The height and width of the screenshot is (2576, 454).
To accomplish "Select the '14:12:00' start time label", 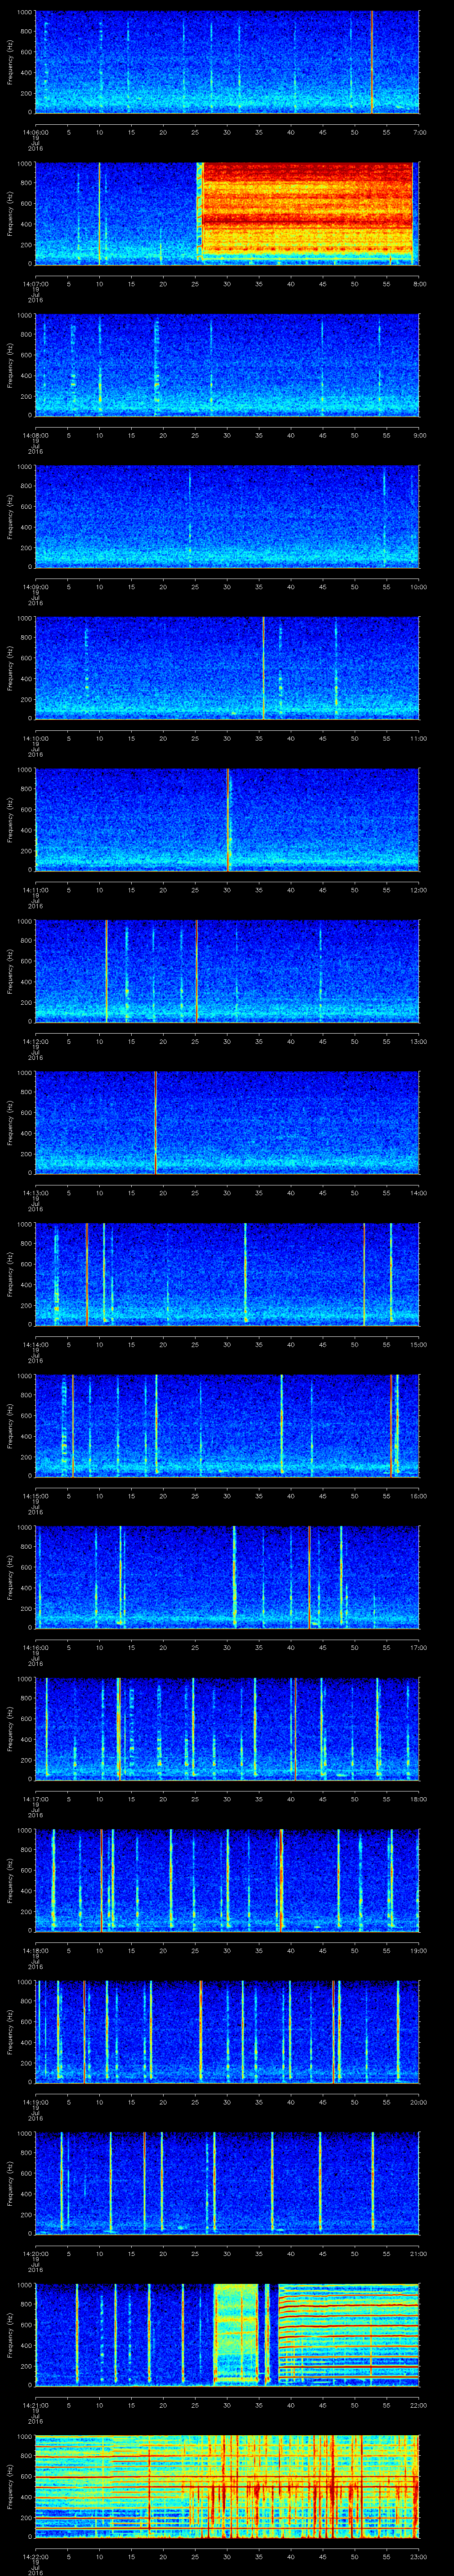I will tap(36, 1041).
